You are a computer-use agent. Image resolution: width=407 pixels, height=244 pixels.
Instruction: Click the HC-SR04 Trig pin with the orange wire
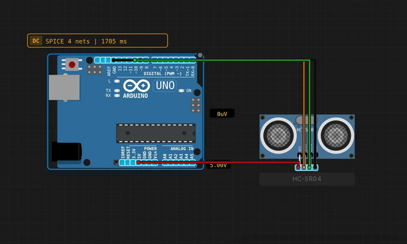(304, 167)
